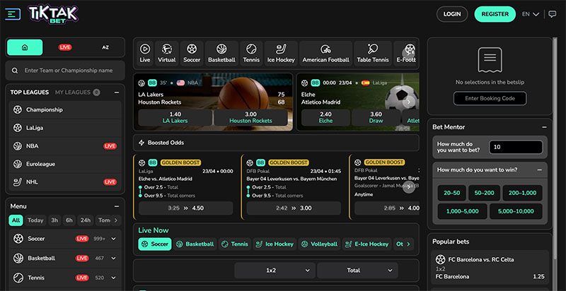Choose Live Now Soccer tab
Image resolution: width=566 pixels, height=291 pixels.
(x=155, y=244)
